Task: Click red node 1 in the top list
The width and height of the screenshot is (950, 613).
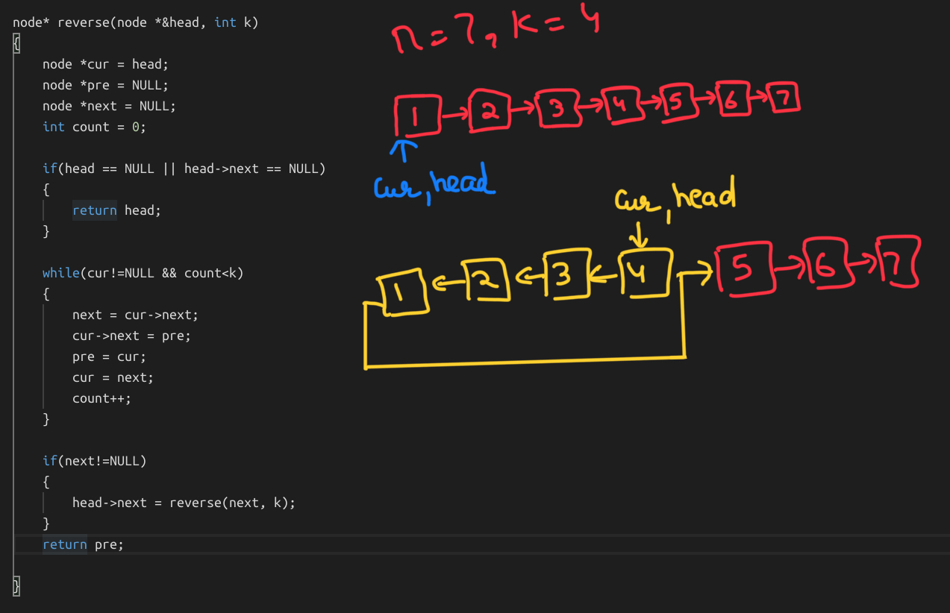Action: (416, 116)
